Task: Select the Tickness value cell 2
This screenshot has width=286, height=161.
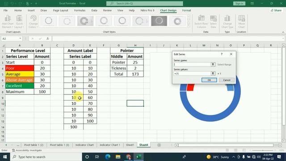Action: click(135, 68)
